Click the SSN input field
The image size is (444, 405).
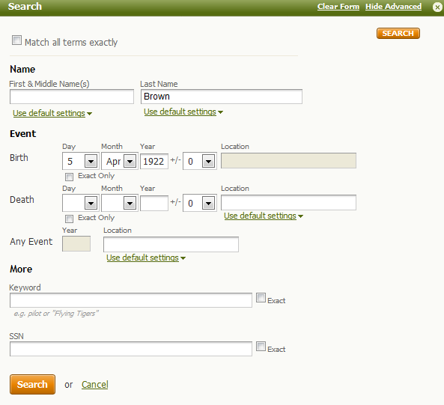point(131,349)
